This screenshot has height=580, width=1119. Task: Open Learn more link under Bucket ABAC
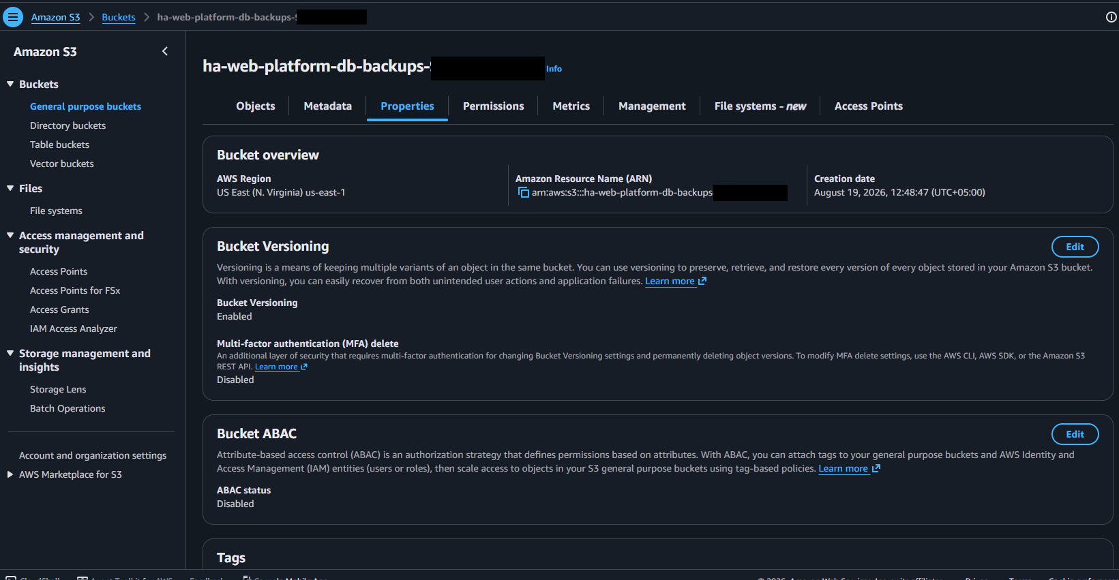tap(849, 468)
